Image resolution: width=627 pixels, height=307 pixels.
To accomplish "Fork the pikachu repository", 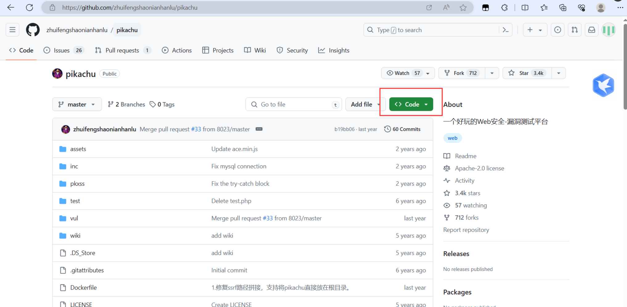I will [x=462, y=73].
